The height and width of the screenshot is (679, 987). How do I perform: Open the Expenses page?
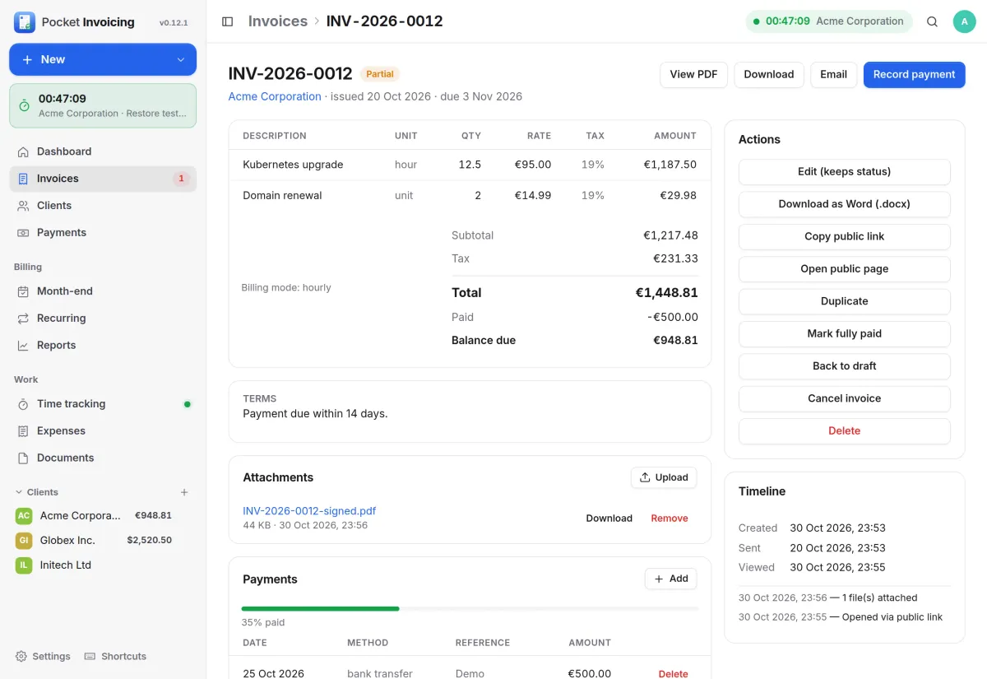click(x=103, y=431)
